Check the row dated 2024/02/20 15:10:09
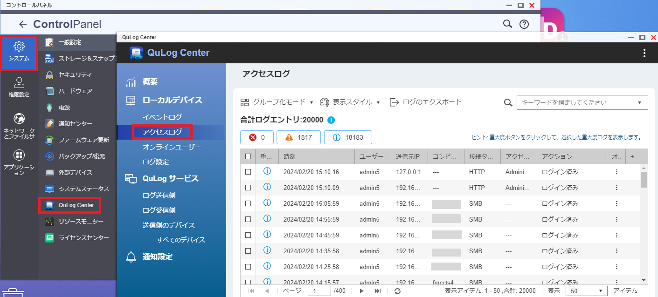This screenshot has width=658, height=297. point(248,188)
